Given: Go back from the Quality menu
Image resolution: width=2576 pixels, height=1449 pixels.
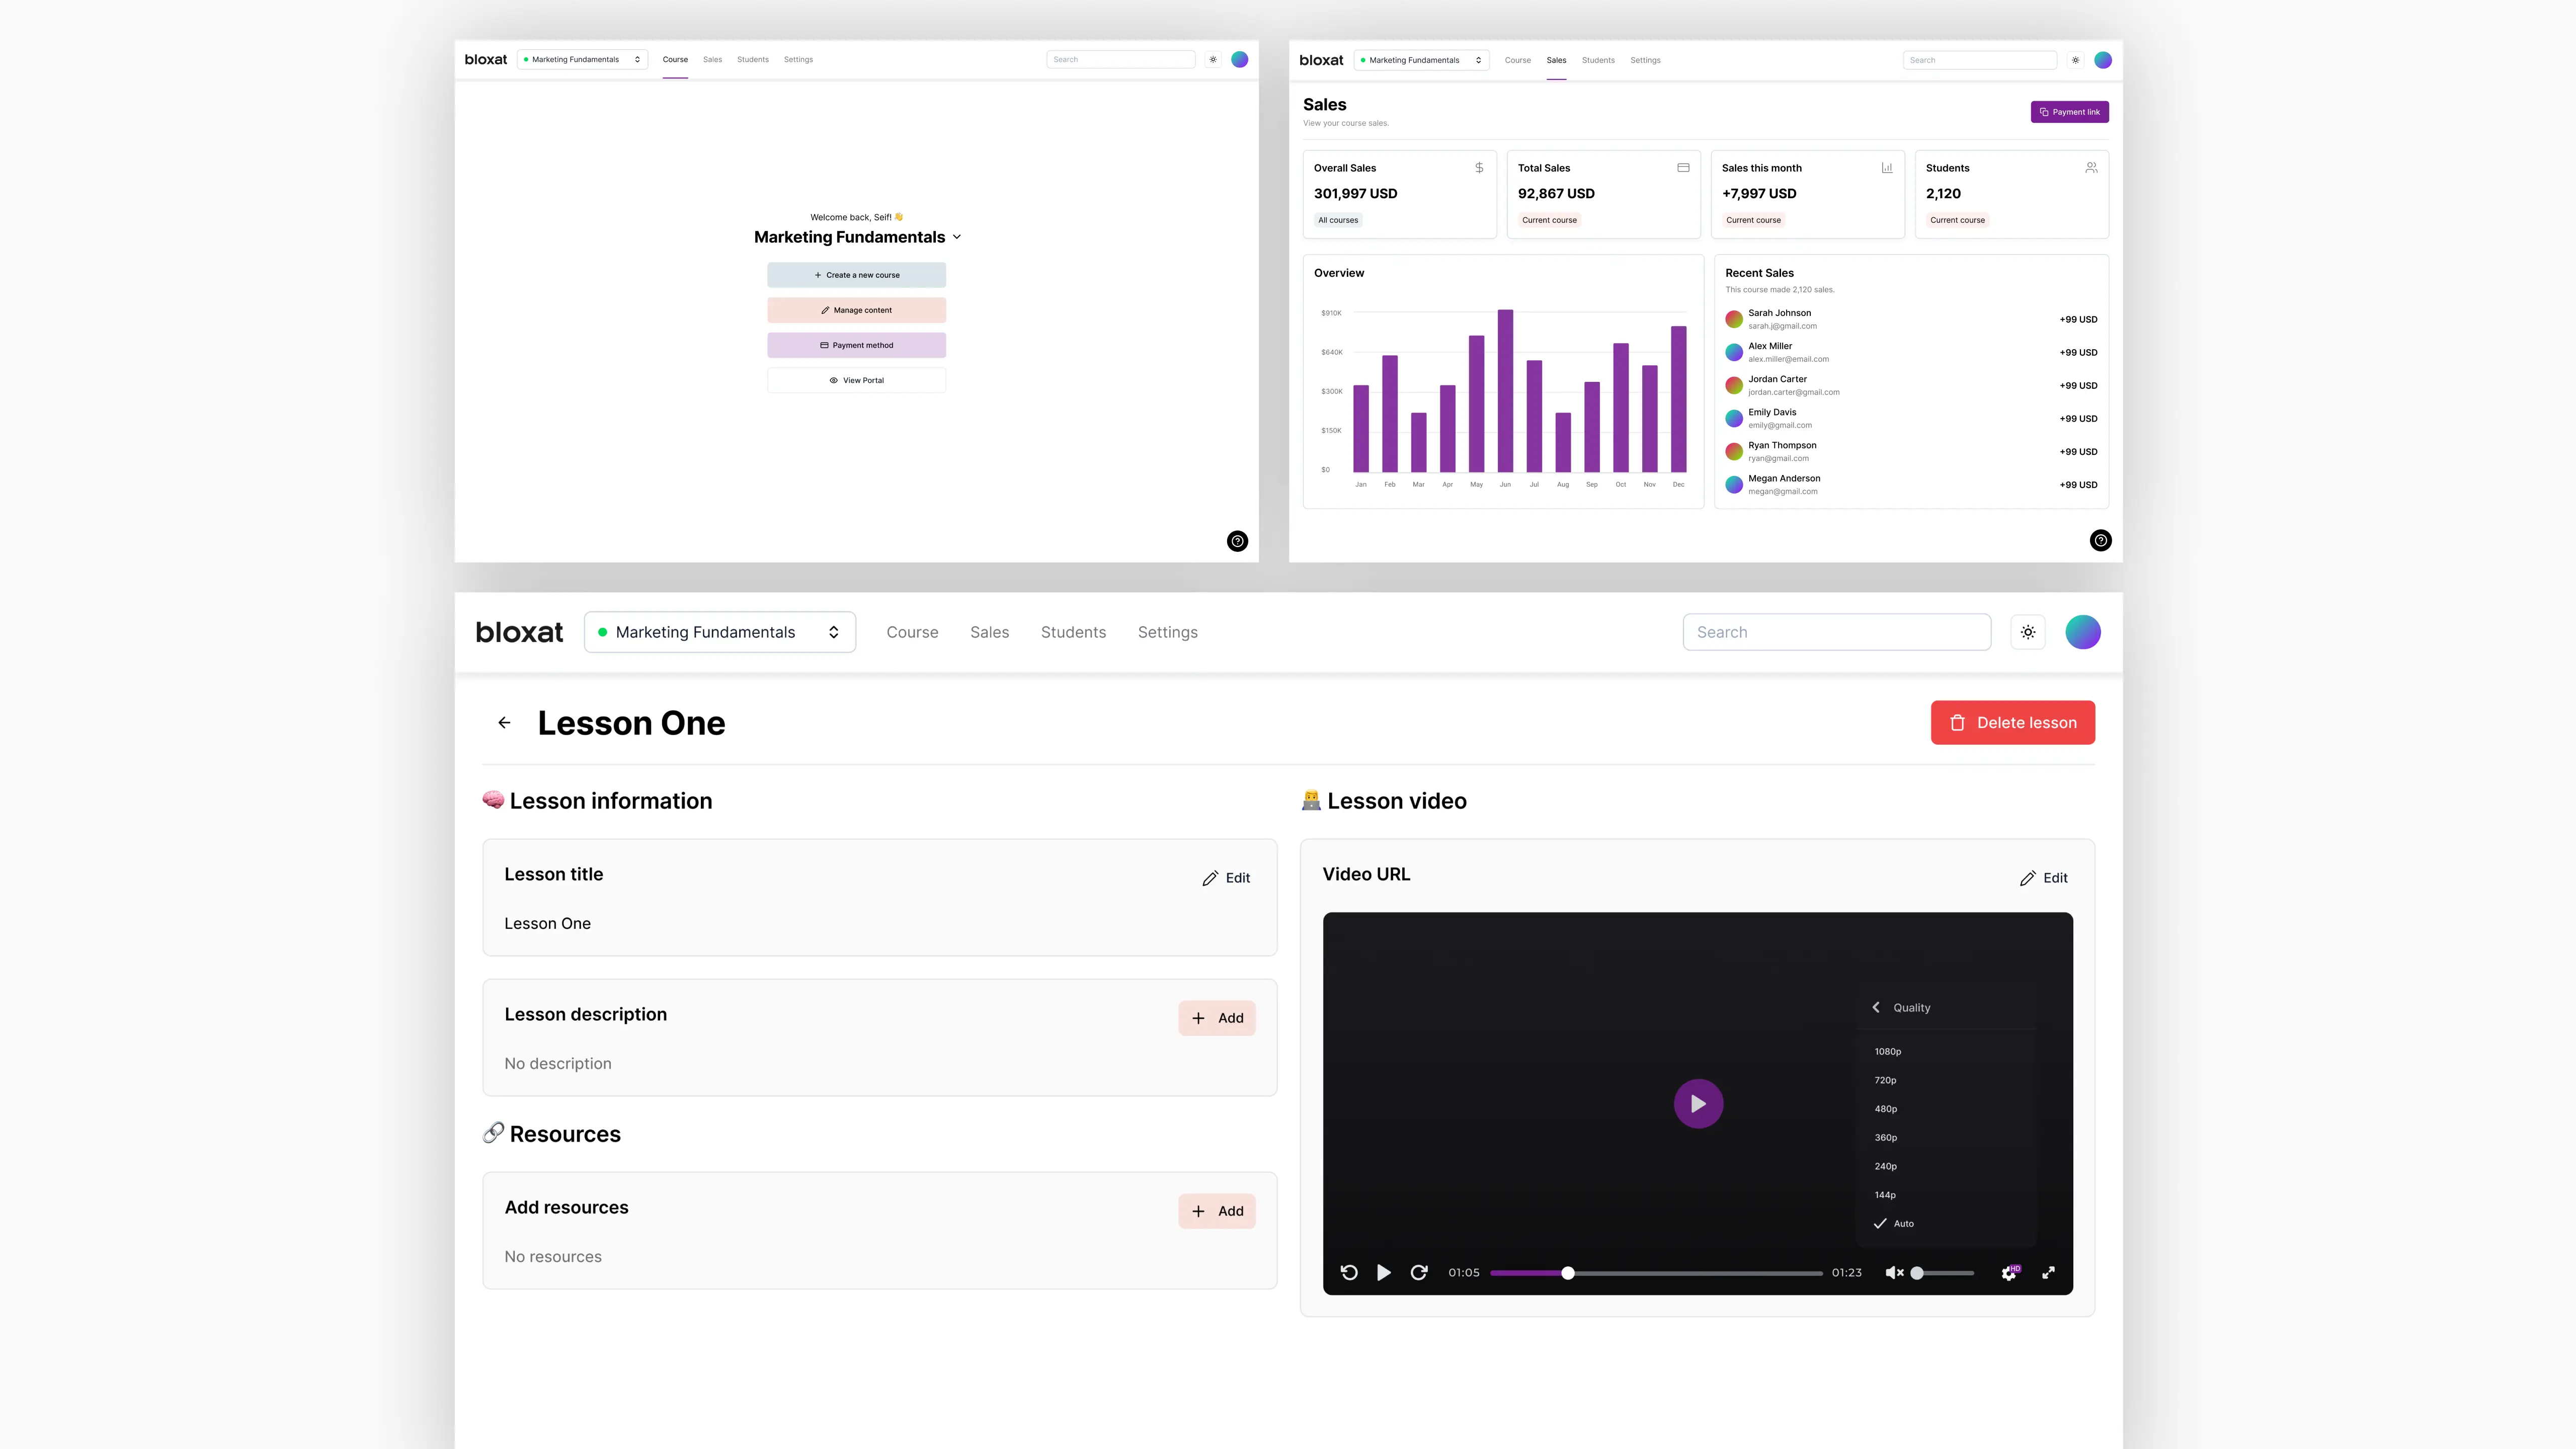Looking at the screenshot, I should (1876, 1007).
